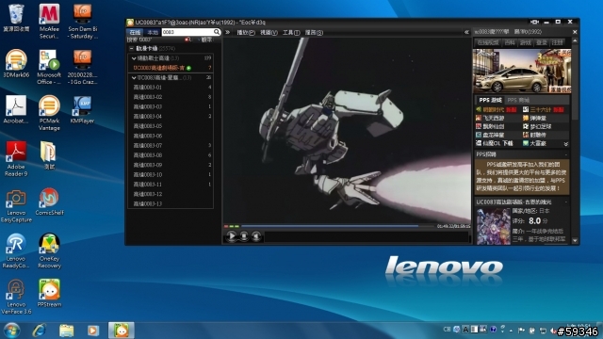Click the search magnifier icon

[217, 32]
